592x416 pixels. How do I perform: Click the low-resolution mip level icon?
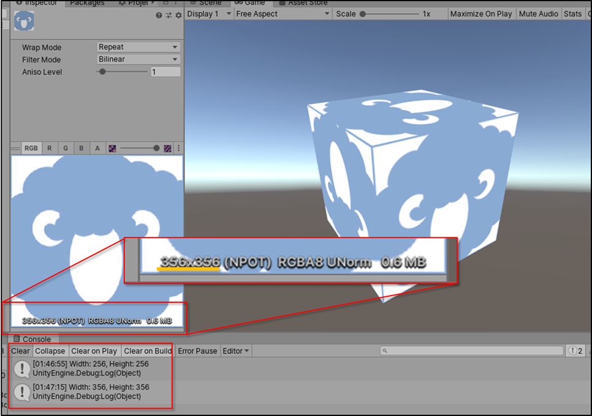click(112, 149)
